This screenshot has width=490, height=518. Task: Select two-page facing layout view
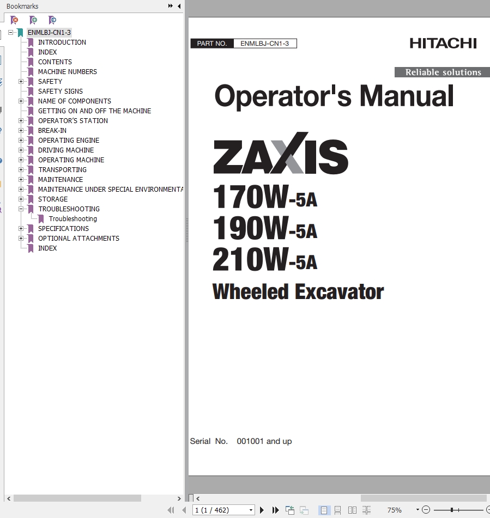click(x=352, y=510)
